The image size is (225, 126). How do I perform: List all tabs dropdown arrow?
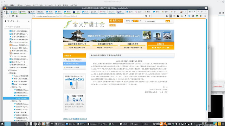point(205,12)
